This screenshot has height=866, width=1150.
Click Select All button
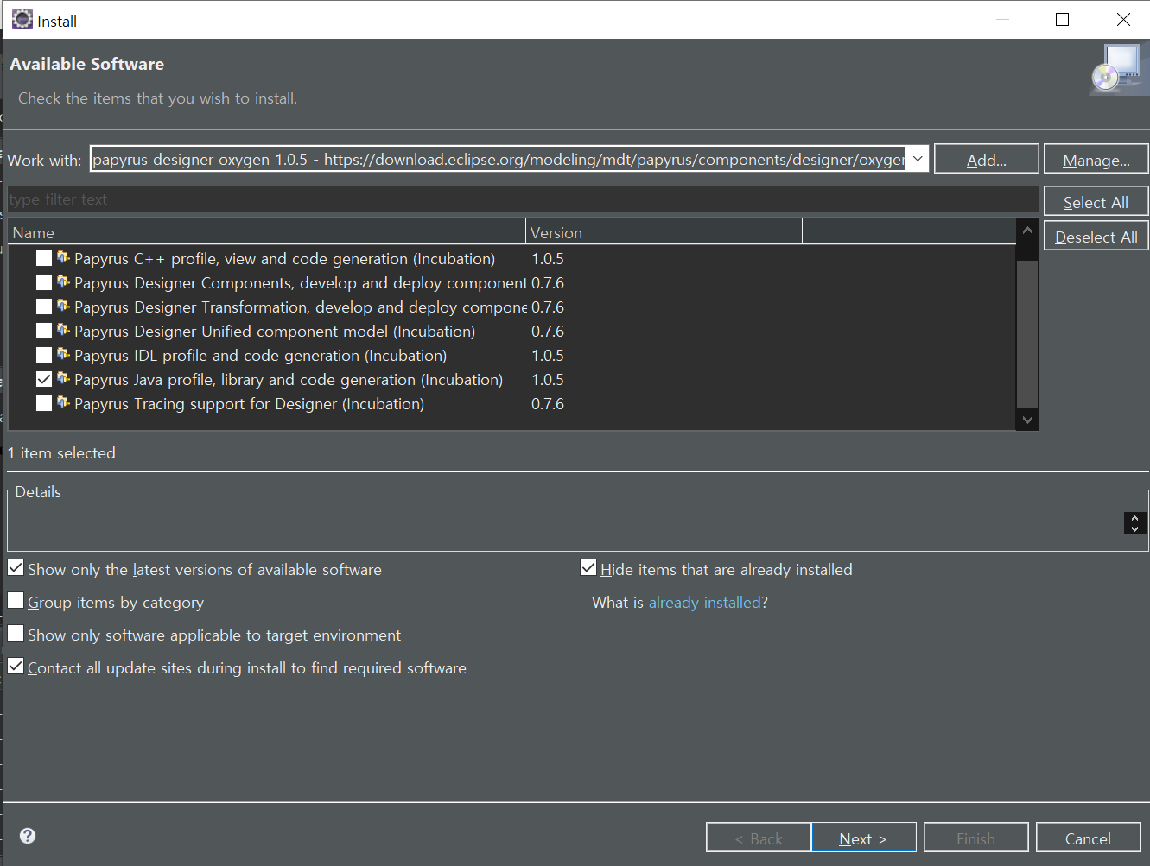coord(1096,202)
